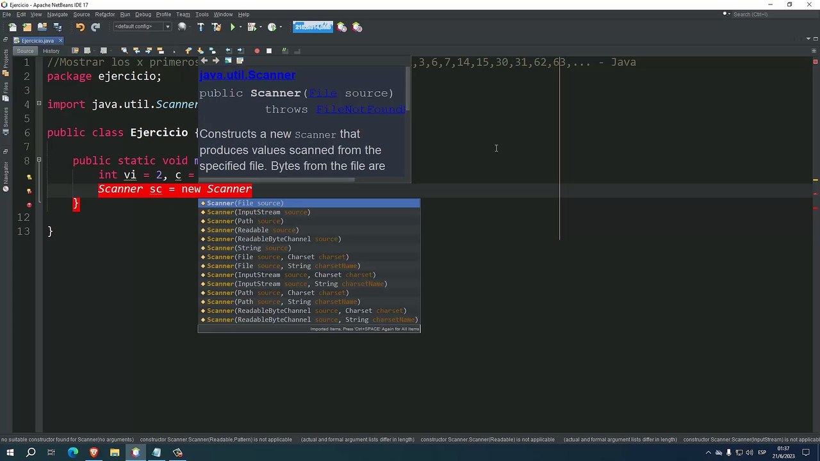Select Scanner(File source) completion item
This screenshot has height=461, width=820.
click(x=309, y=203)
